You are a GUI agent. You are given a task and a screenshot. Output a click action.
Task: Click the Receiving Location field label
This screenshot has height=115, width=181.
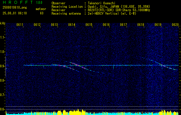(67, 7)
